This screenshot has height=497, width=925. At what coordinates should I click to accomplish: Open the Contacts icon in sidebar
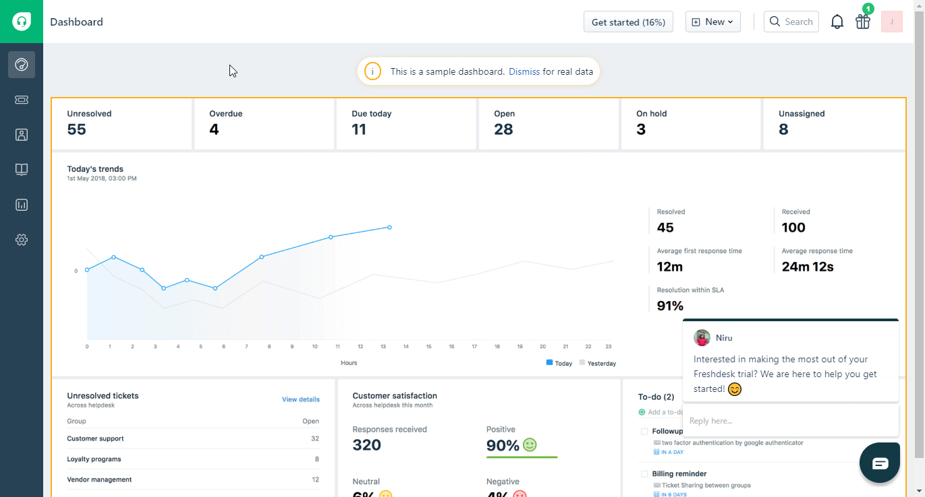(x=22, y=135)
